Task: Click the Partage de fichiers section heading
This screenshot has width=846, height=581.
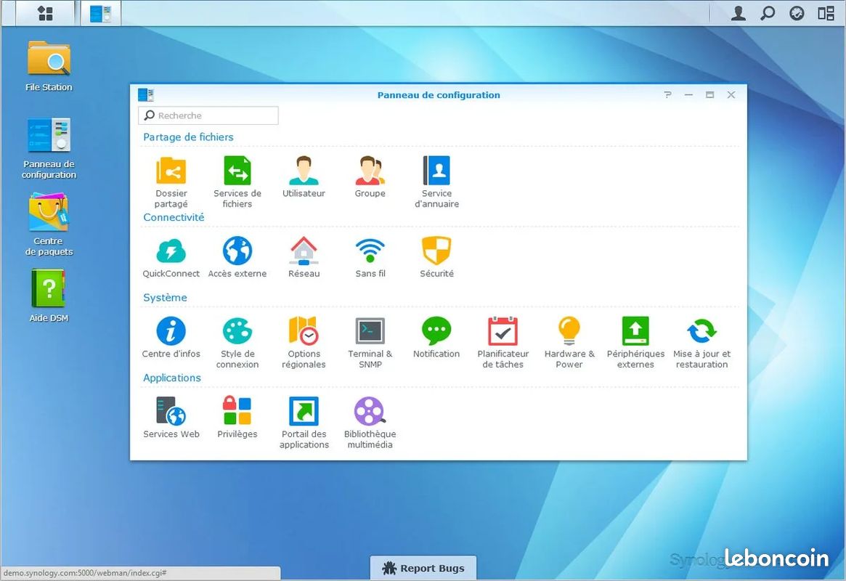Action: coord(188,137)
